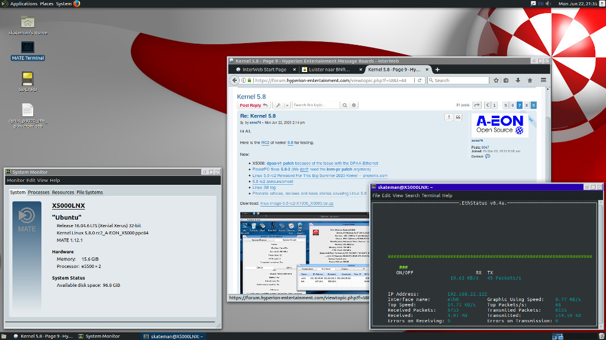The image size is (606, 340).
Task: Close the Luister naar BNR tab
Action: [x=360, y=70]
